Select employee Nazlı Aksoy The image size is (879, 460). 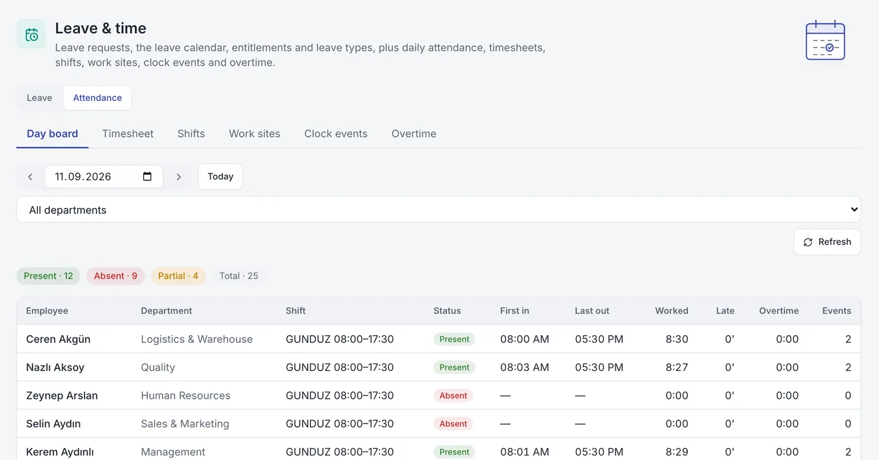[x=55, y=368]
